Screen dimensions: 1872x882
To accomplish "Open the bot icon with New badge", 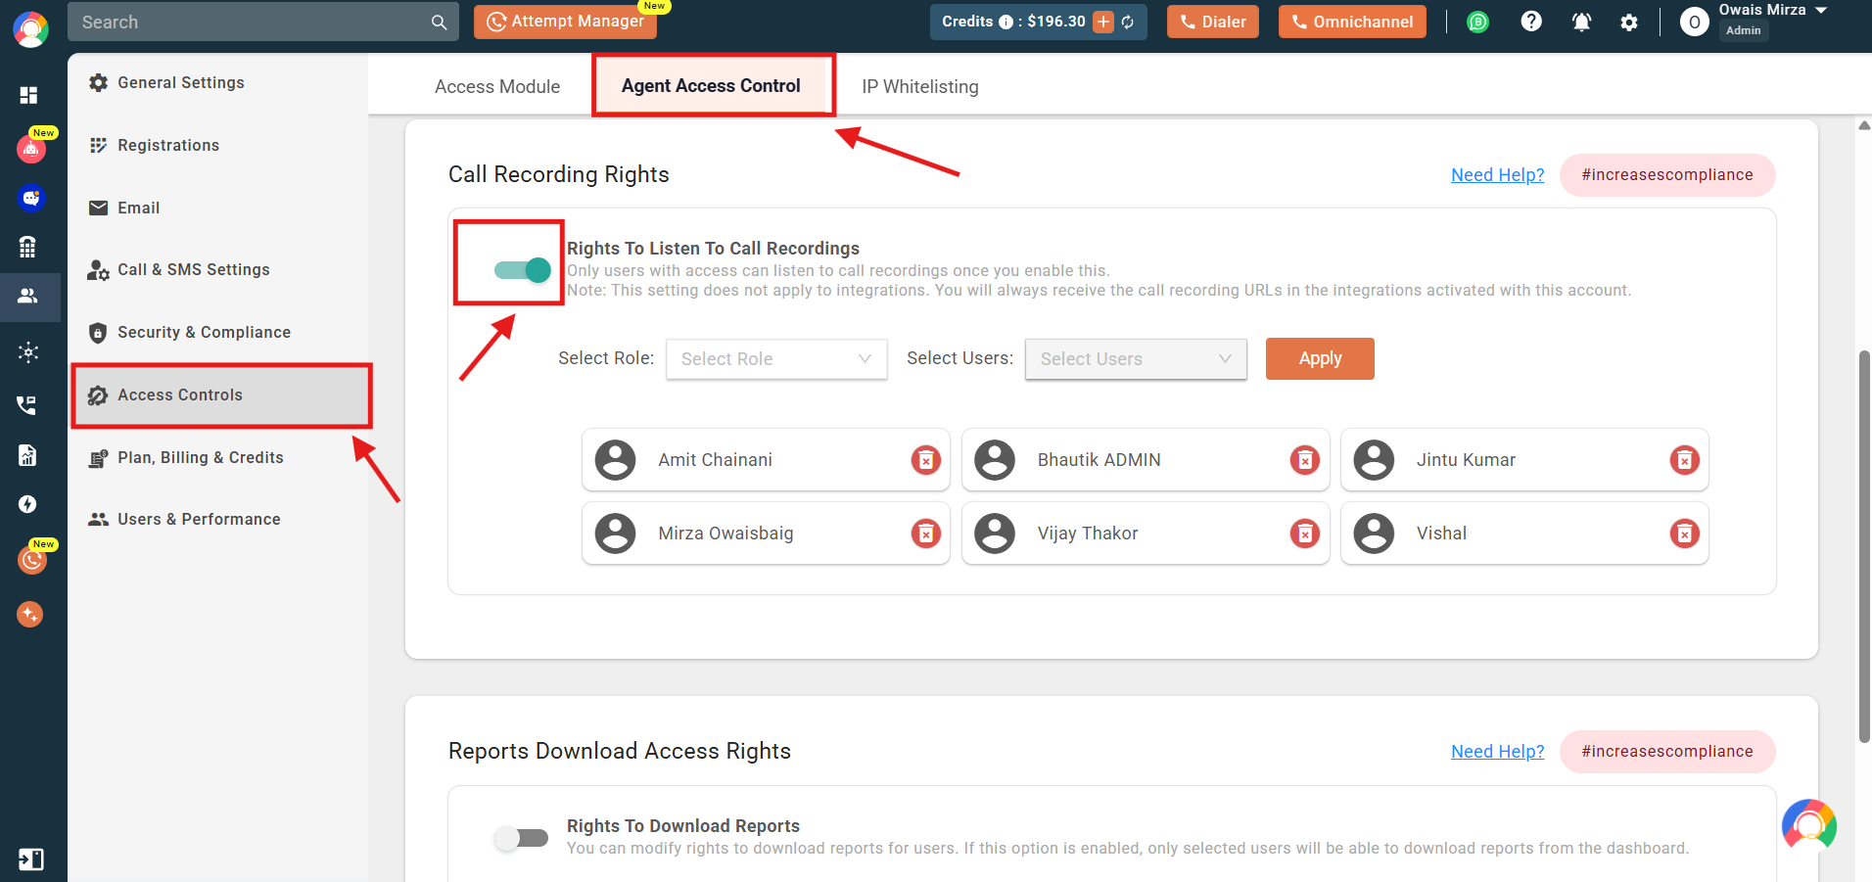I will [31, 149].
